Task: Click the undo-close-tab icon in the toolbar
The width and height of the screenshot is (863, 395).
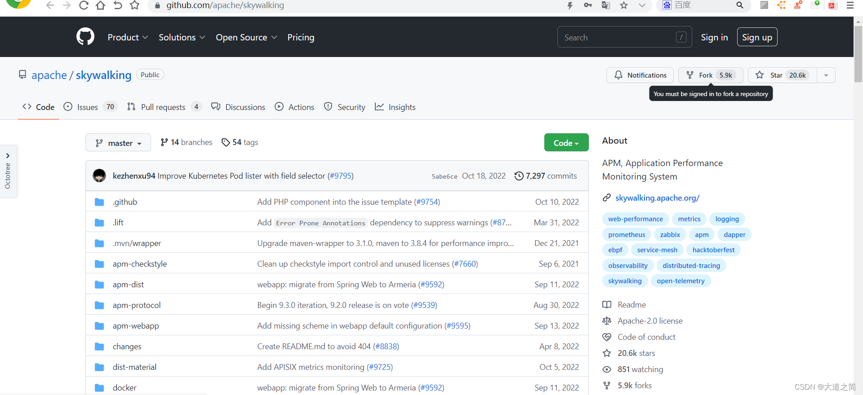Action: click(x=117, y=5)
